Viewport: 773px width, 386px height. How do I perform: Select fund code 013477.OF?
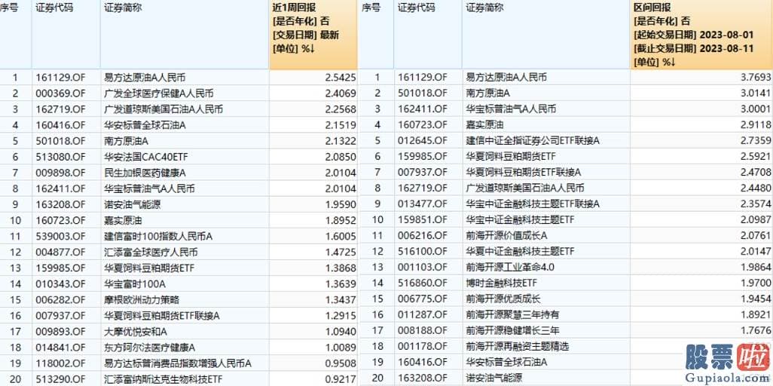[x=423, y=204]
